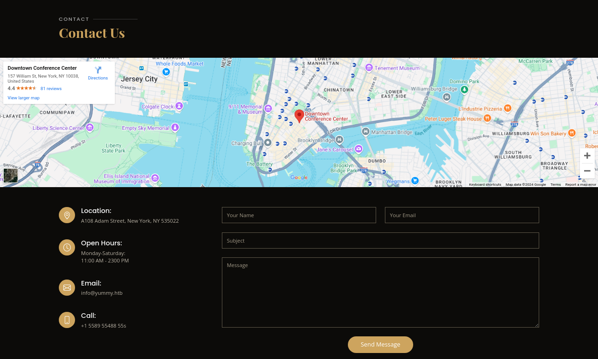
Task: Click the phone number +1 5589 55488 55s
Action: click(103, 326)
